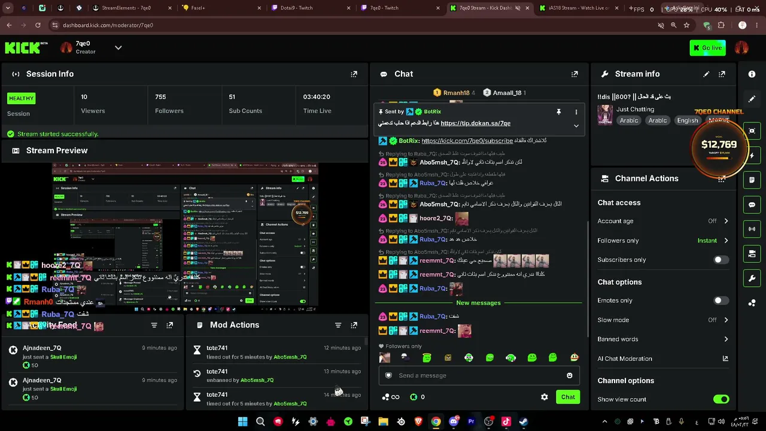
Task: Click Amaall_18 in the chat leaderboard
Action: coord(507,93)
